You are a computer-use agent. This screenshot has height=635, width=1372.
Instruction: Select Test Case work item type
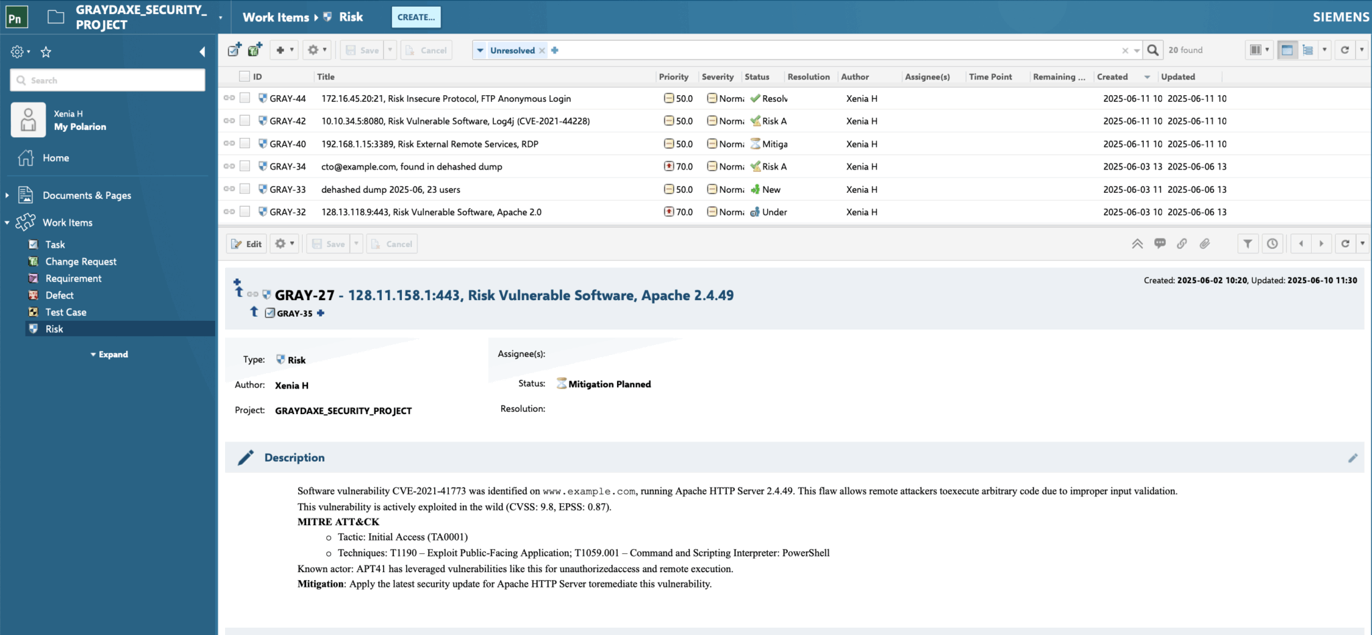click(x=66, y=312)
